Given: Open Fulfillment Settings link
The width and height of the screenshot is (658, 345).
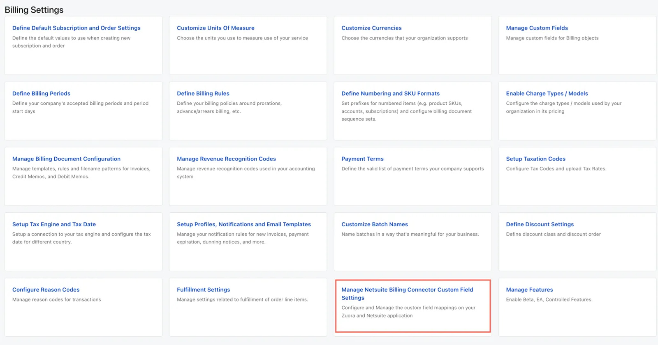Looking at the screenshot, I should coord(203,290).
